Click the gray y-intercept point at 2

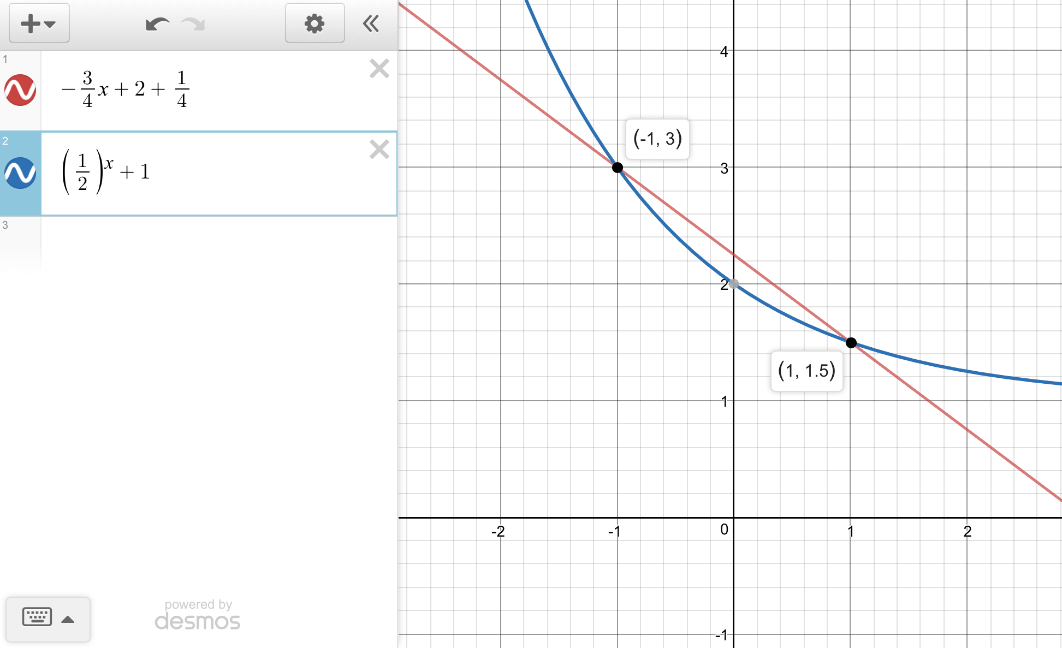(x=734, y=284)
